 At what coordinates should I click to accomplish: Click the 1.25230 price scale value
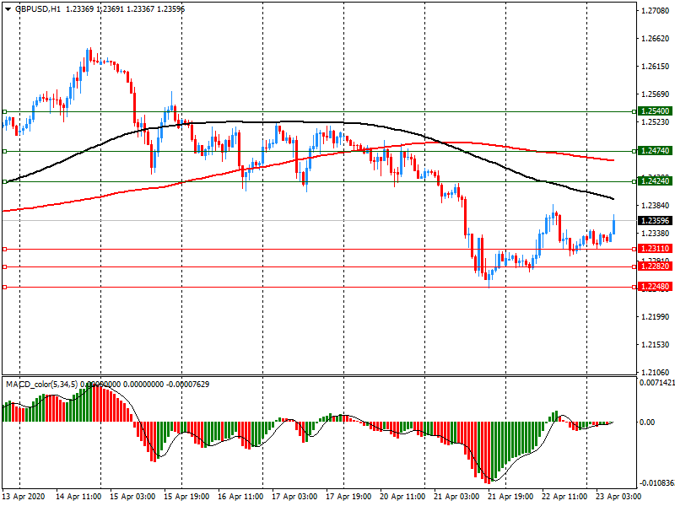click(x=656, y=122)
